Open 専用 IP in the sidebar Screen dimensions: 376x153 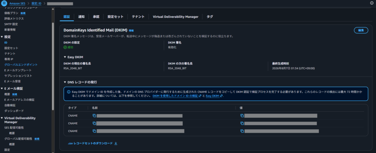9,59
